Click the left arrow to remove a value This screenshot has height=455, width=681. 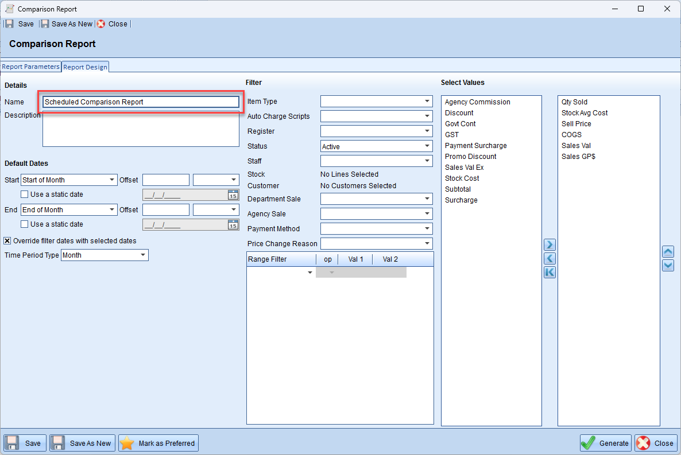pos(550,258)
